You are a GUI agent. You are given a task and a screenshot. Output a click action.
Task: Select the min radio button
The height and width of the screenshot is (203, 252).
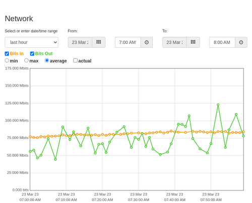7,60
